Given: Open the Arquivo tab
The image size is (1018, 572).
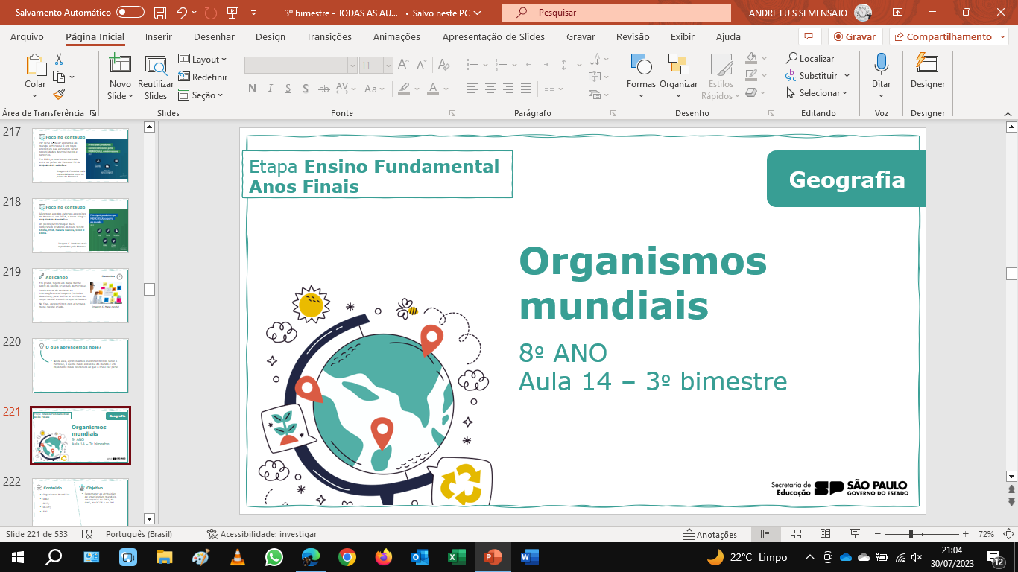Looking at the screenshot, I should tap(27, 36).
